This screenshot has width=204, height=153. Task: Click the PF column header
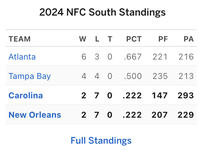pyautogui.click(x=163, y=39)
